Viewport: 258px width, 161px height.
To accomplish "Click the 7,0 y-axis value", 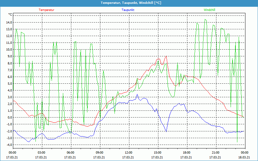I will coord(10,70).
